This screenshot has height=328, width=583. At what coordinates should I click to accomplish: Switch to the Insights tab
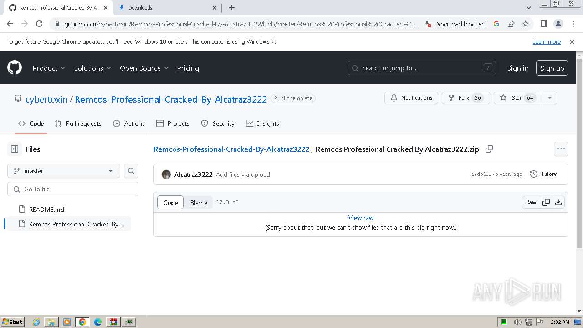click(262, 123)
